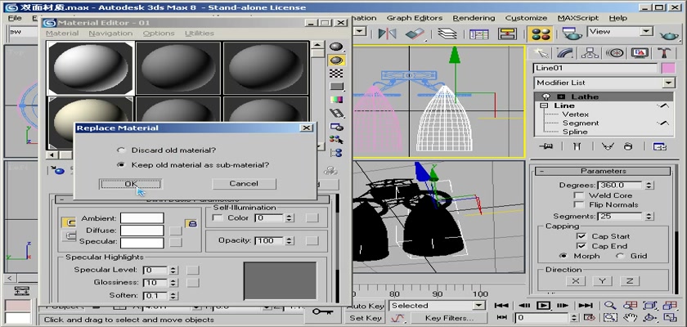Click Remove Modifier trash icon
The image size is (687, 327).
coord(628,146)
